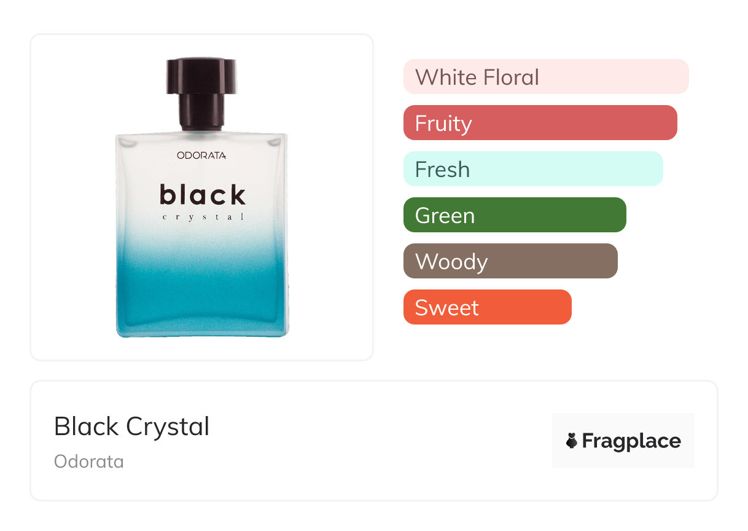Click the 'Fruity' label text
The height and width of the screenshot is (531, 748).
443,123
